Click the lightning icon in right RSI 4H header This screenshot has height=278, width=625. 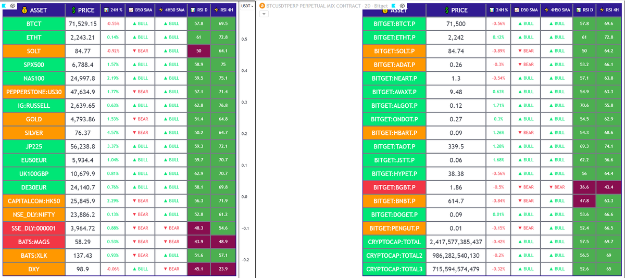(602, 10)
